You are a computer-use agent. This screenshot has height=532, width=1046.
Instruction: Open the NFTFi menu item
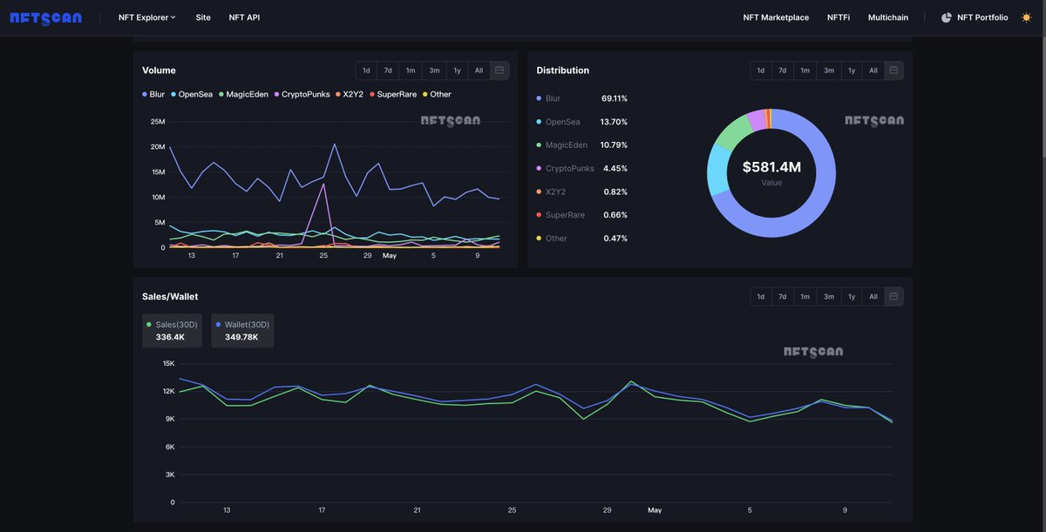tap(839, 17)
